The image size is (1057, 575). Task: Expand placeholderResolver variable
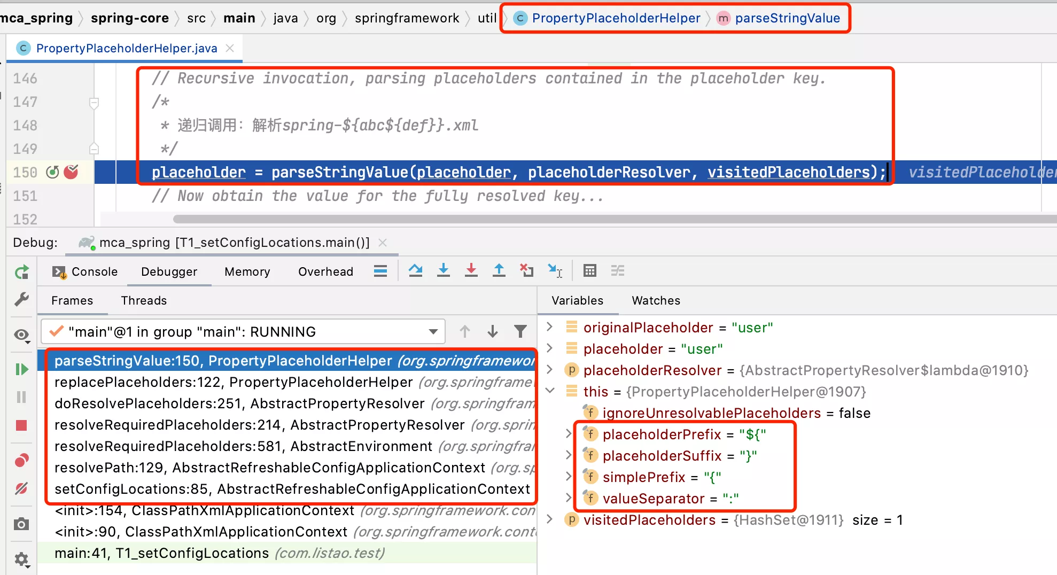point(549,370)
